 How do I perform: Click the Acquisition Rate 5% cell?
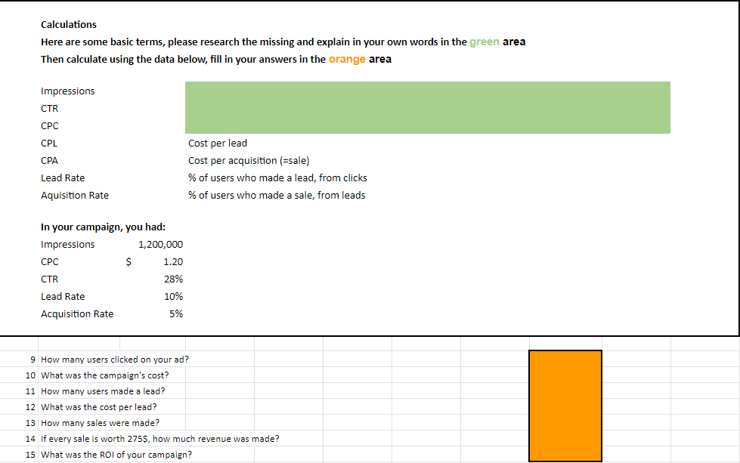176,314
